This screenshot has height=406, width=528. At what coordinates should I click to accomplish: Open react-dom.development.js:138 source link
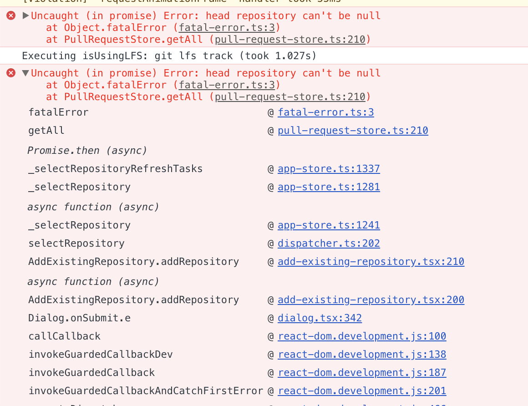[362, 354]
